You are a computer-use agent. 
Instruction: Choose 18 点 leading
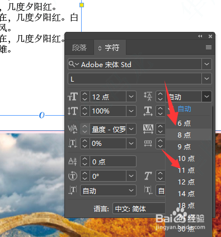[189, 205]
